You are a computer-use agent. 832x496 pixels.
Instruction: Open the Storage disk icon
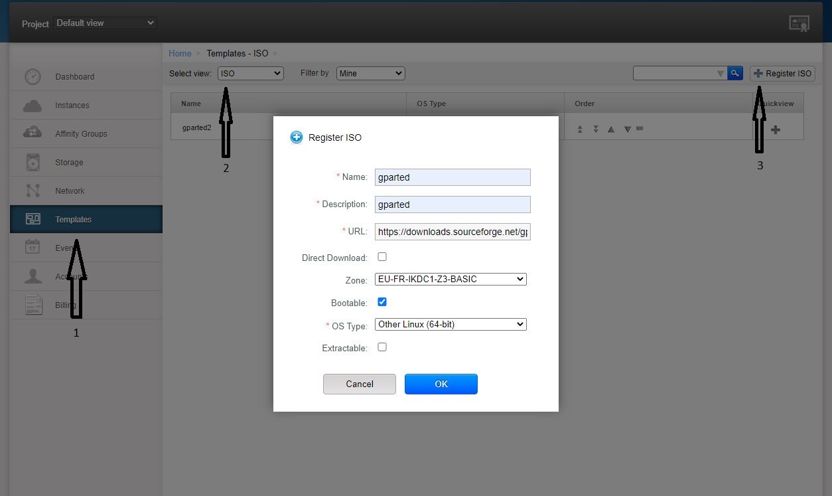(x=33, y=162)
